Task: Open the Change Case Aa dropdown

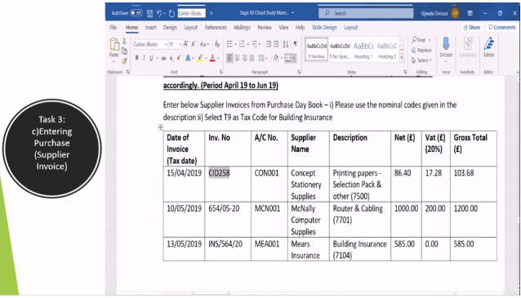Action: pyautogui.click(x=204, y=44)
